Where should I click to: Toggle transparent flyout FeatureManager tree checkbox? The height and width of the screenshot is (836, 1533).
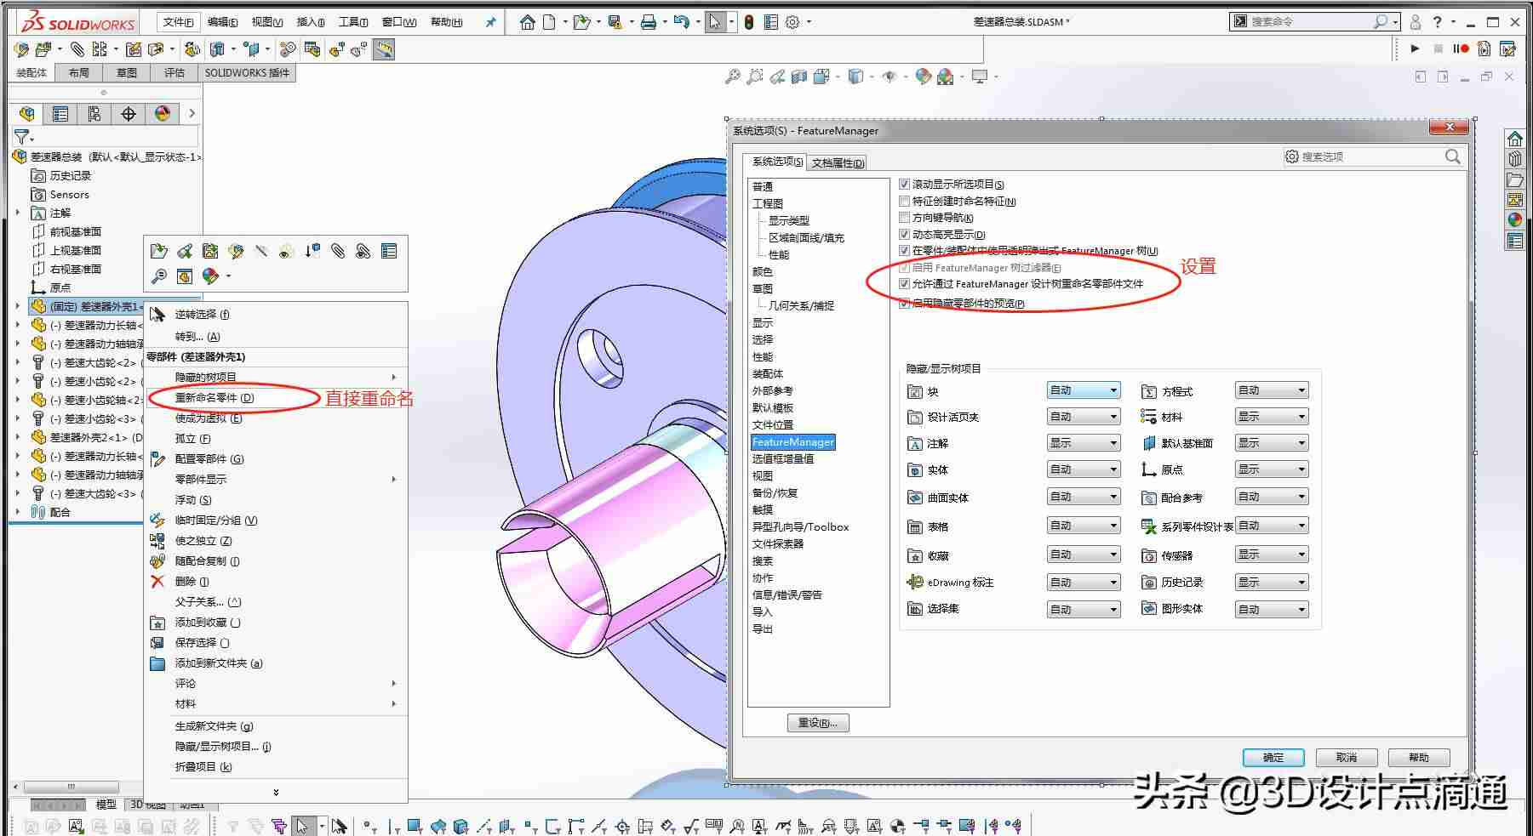905,250
